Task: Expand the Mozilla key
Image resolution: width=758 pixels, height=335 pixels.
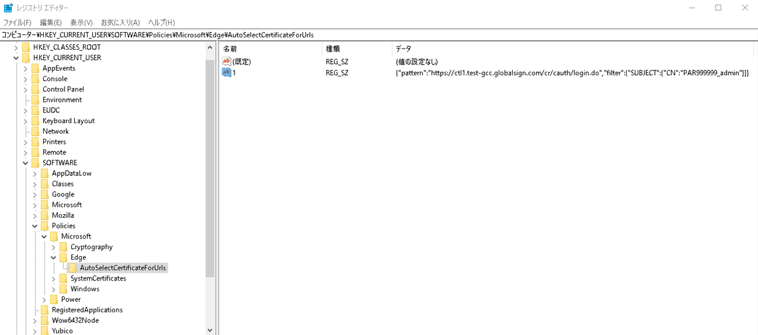Action: (35, 215)
